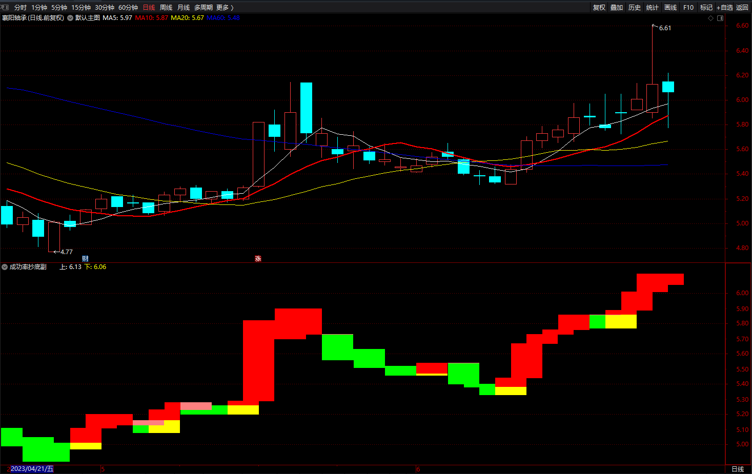Click the candlestick with the 6.61 high
This screenshot has width=752, height=474.
click(x=652, y=98)
